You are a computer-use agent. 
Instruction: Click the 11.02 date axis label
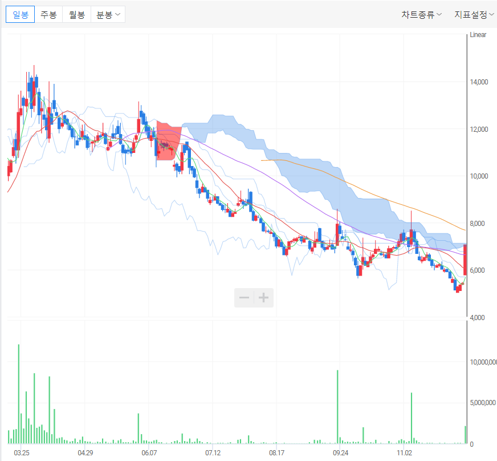point(405,453)
